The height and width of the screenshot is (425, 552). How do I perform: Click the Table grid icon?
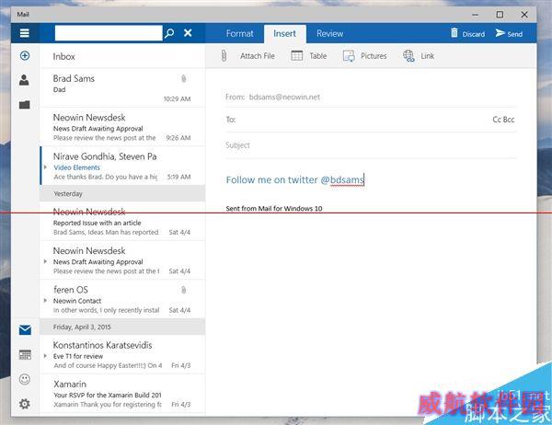[x=297, y=55]
